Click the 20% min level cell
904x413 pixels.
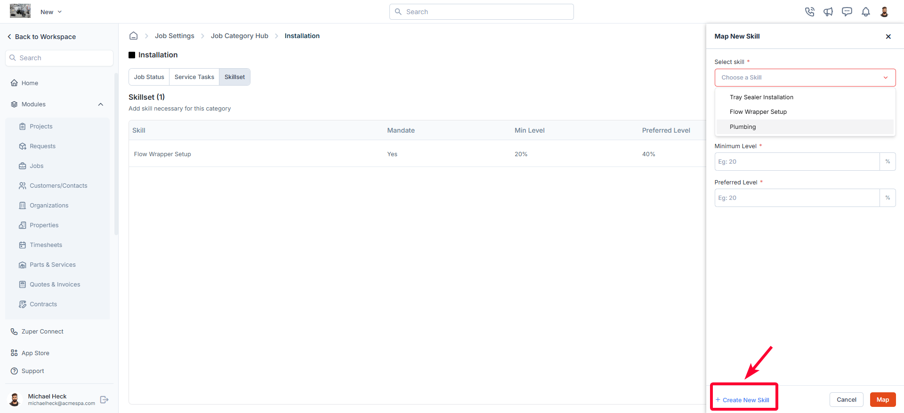click(x=521, y=154)
